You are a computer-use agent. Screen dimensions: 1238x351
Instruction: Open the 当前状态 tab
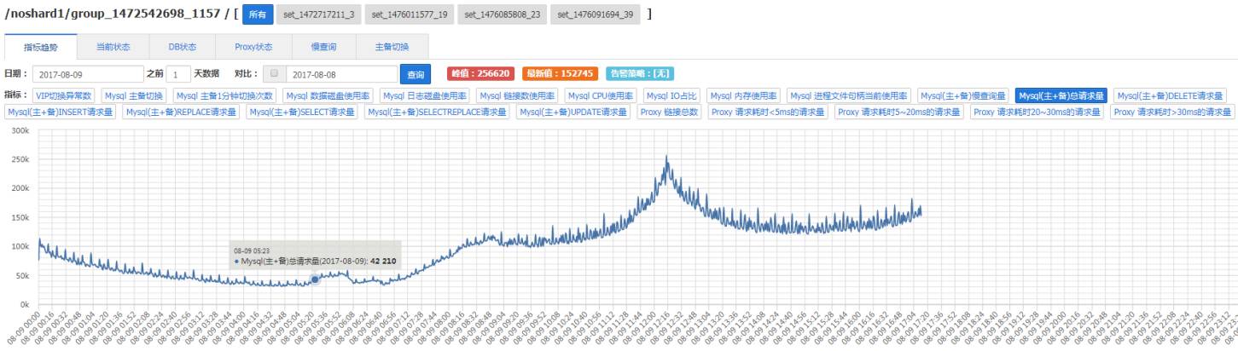113,47
